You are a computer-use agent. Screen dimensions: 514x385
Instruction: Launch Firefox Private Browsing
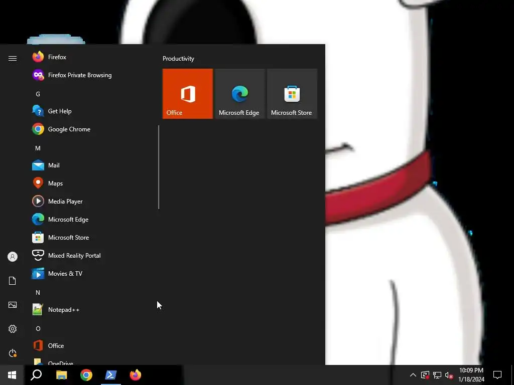(x=92, y=75)
